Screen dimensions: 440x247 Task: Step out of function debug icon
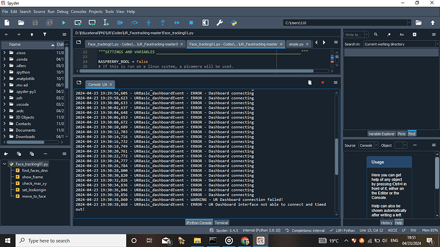coord(163,23)
